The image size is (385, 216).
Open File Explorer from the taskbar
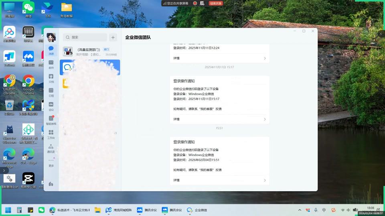click(98, 210)
